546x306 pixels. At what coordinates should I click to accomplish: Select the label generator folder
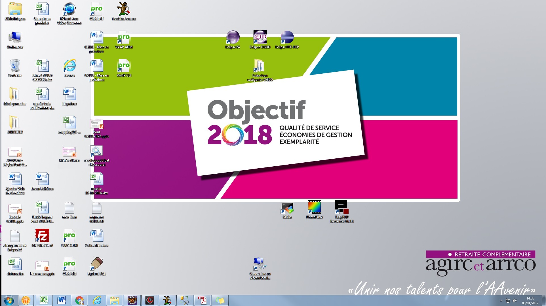click(15, 97)
